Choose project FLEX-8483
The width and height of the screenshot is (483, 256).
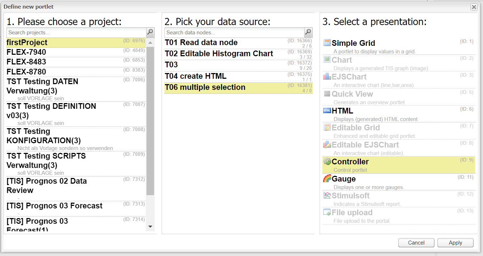[x=76, y=62]
